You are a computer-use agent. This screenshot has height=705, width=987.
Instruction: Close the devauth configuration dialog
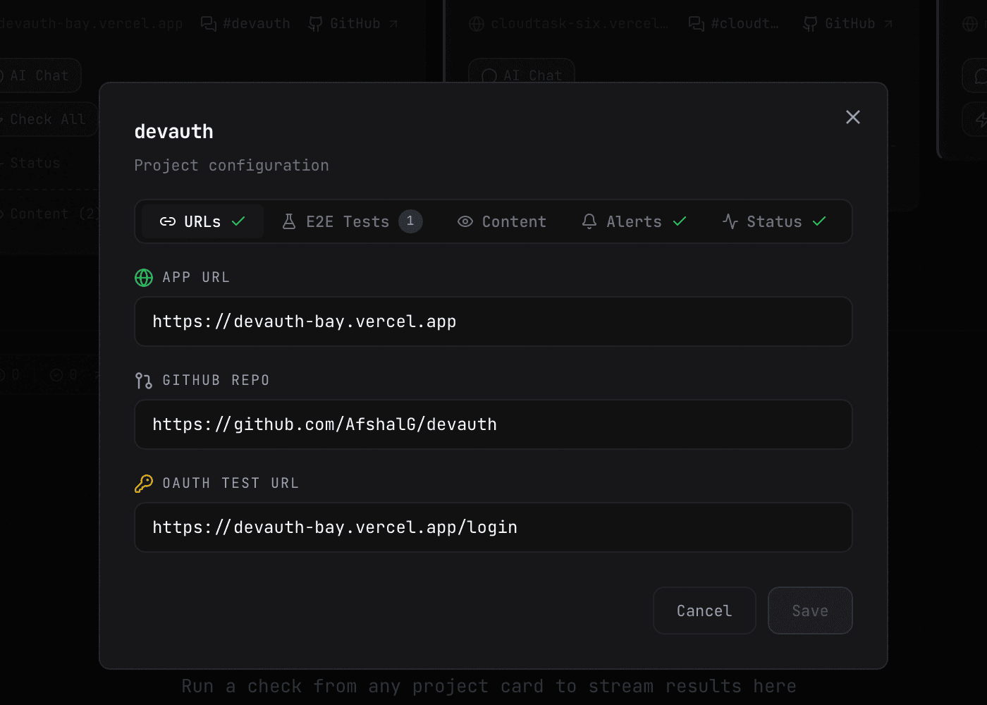click(853, 117)
